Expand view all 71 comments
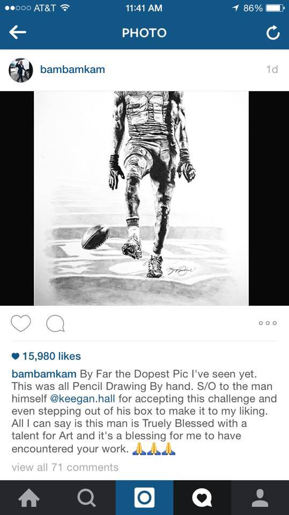 tap(65, 467)
